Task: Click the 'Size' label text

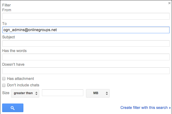Action: [x=6, y=93]
